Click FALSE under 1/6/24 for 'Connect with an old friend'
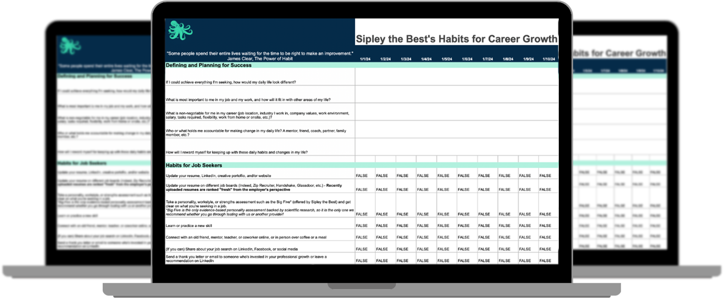Image resolution: width=724 pixels, height=298 pixels. (464, 237)
